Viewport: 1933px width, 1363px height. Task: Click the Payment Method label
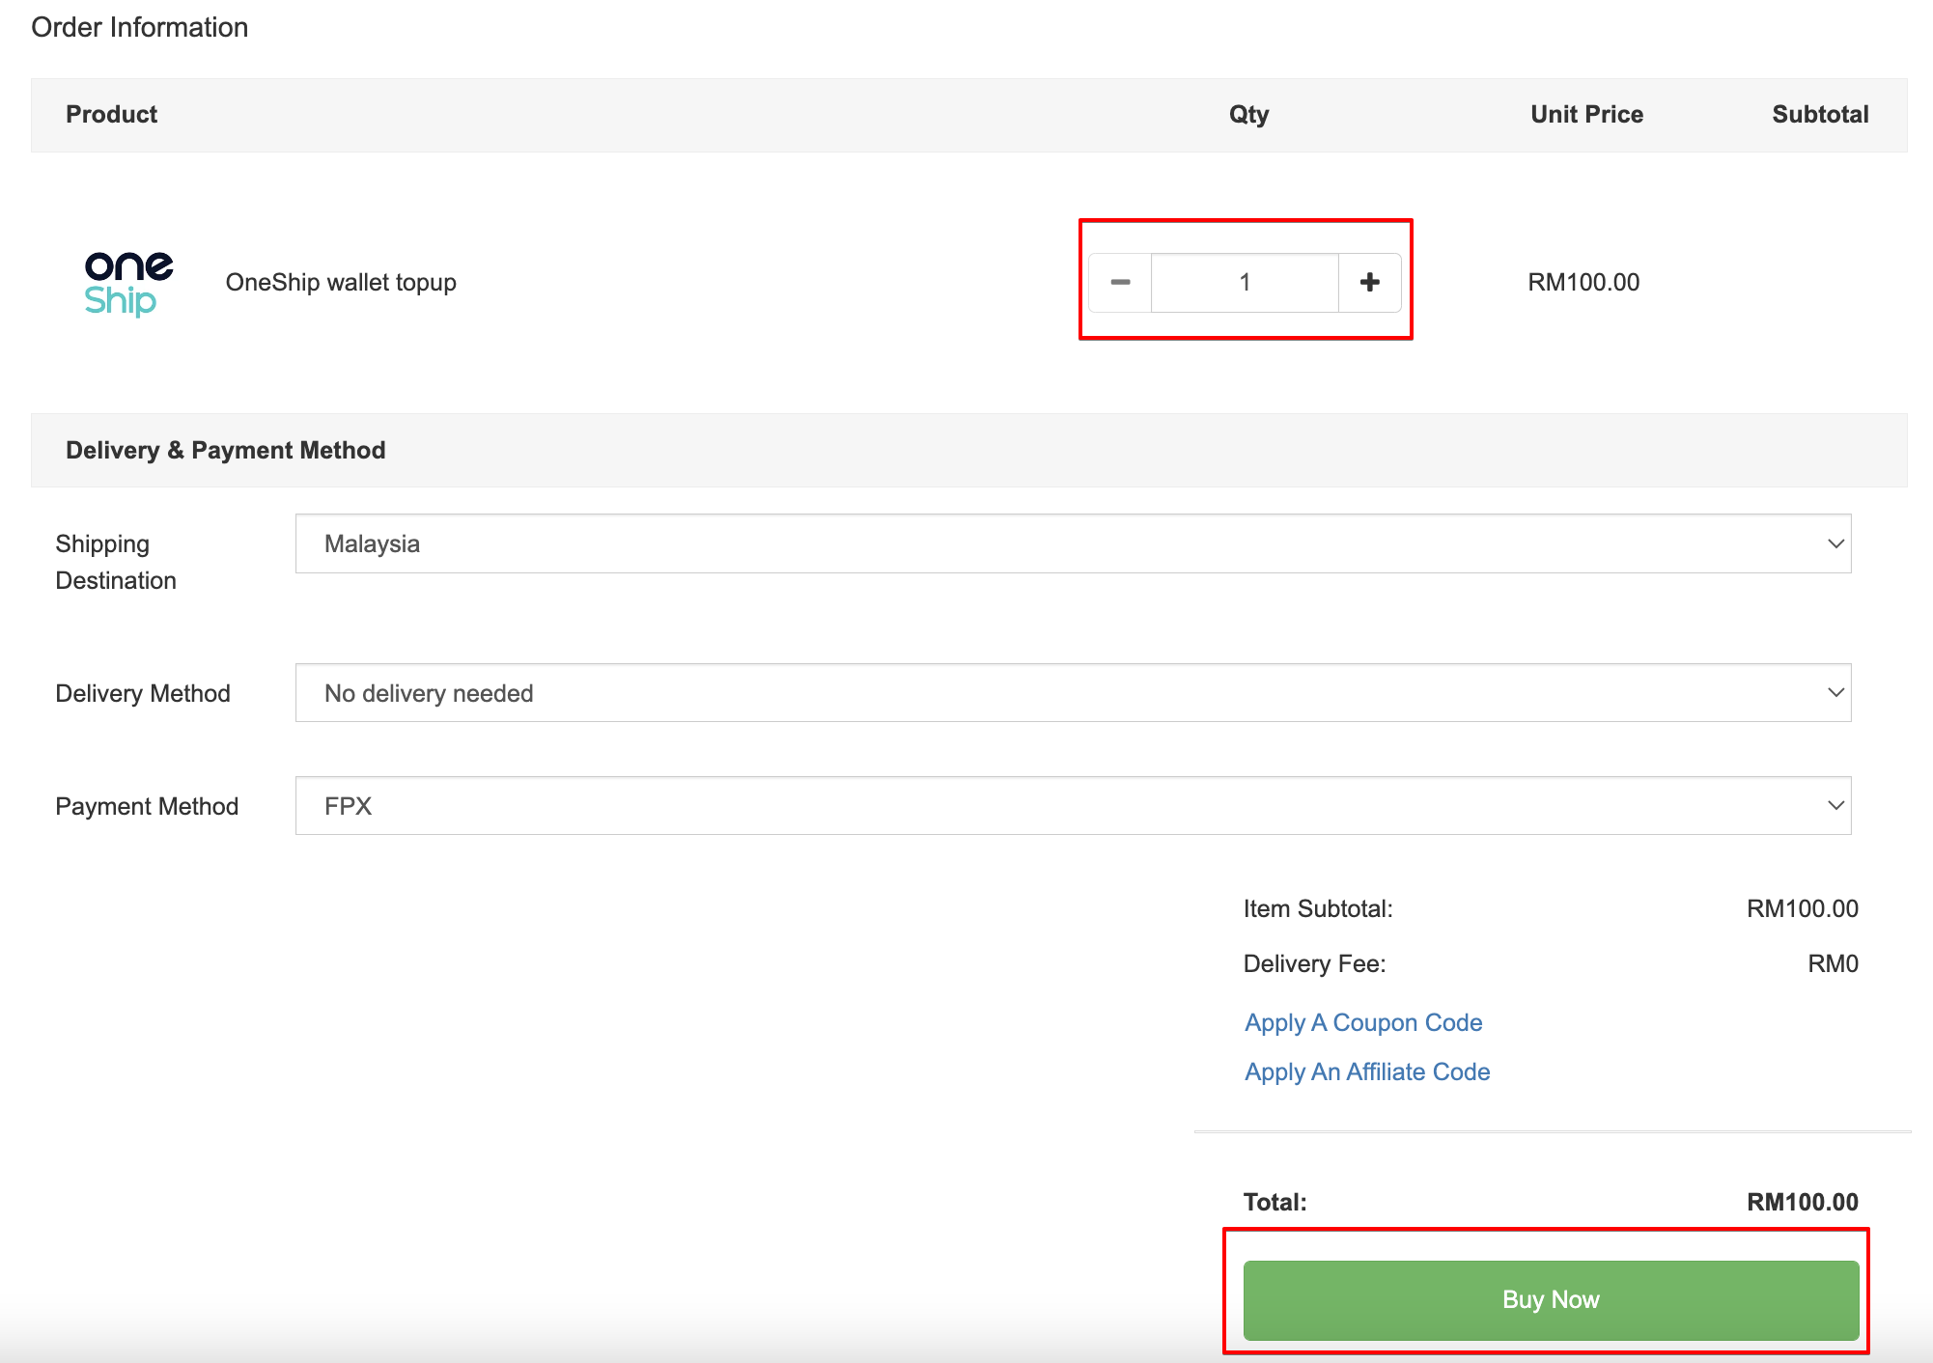click(147, 807)
